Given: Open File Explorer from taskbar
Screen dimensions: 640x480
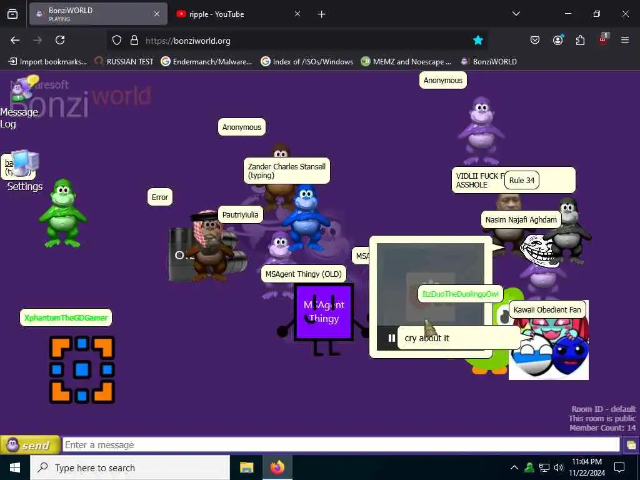Looking at the screenshot, I should pos(246,467).
